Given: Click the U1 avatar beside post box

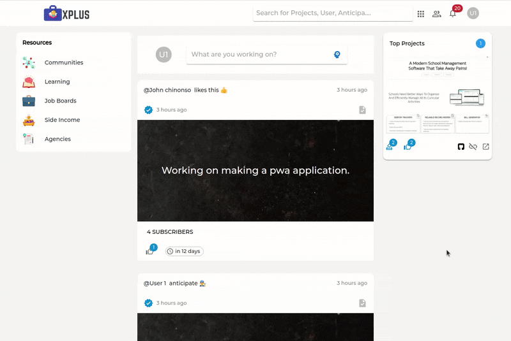Looking at the screenshot, I should (164, 55).
